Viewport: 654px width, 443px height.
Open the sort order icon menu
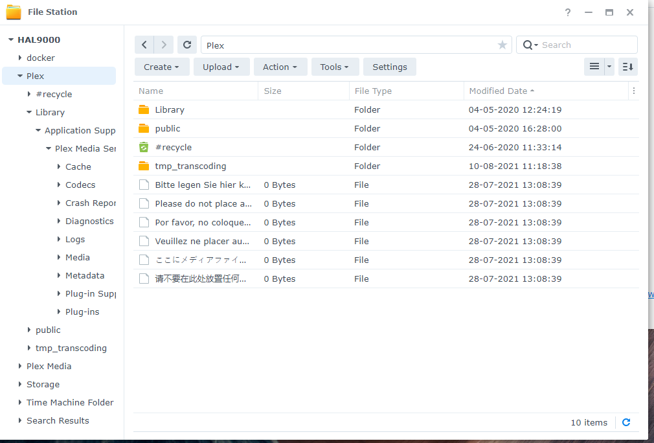(627, 66)
